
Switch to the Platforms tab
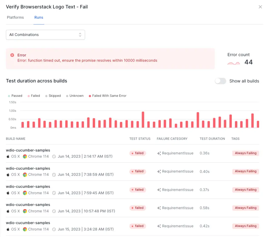coord(15,18)
